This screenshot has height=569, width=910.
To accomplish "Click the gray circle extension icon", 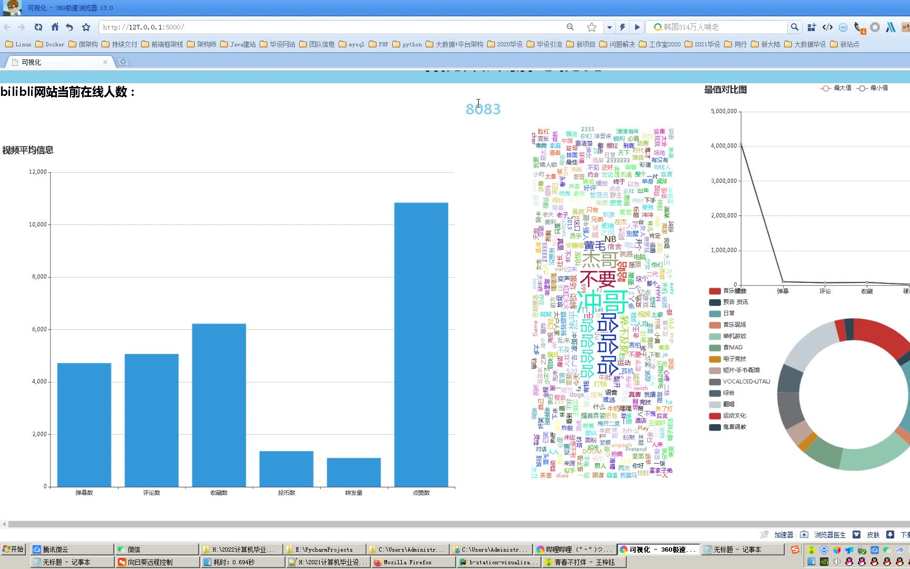I will 875,27.
